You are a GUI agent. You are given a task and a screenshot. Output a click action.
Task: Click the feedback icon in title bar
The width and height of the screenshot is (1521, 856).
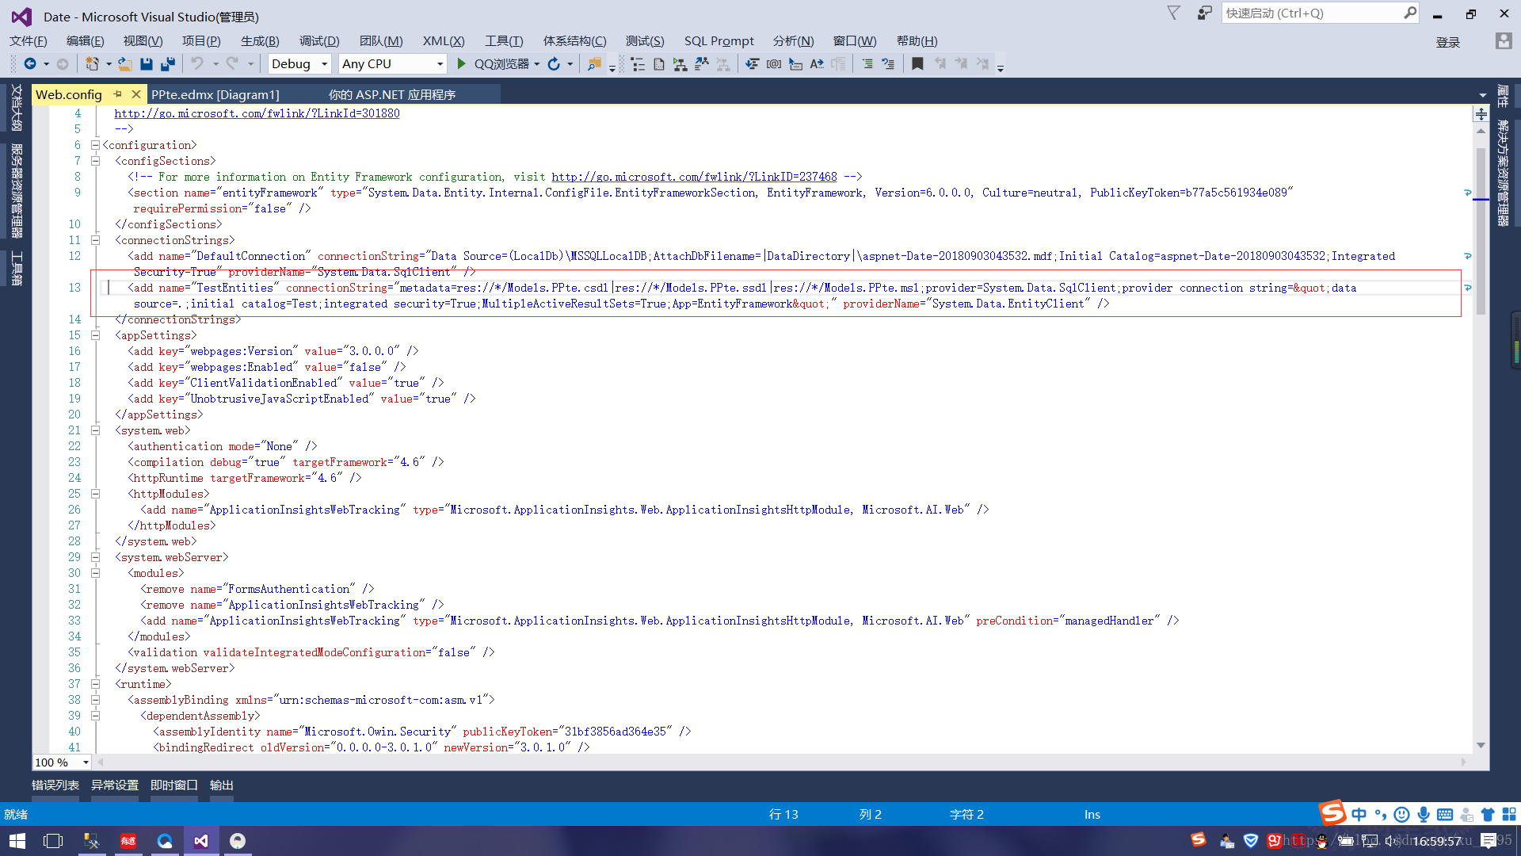[1204, 13]
